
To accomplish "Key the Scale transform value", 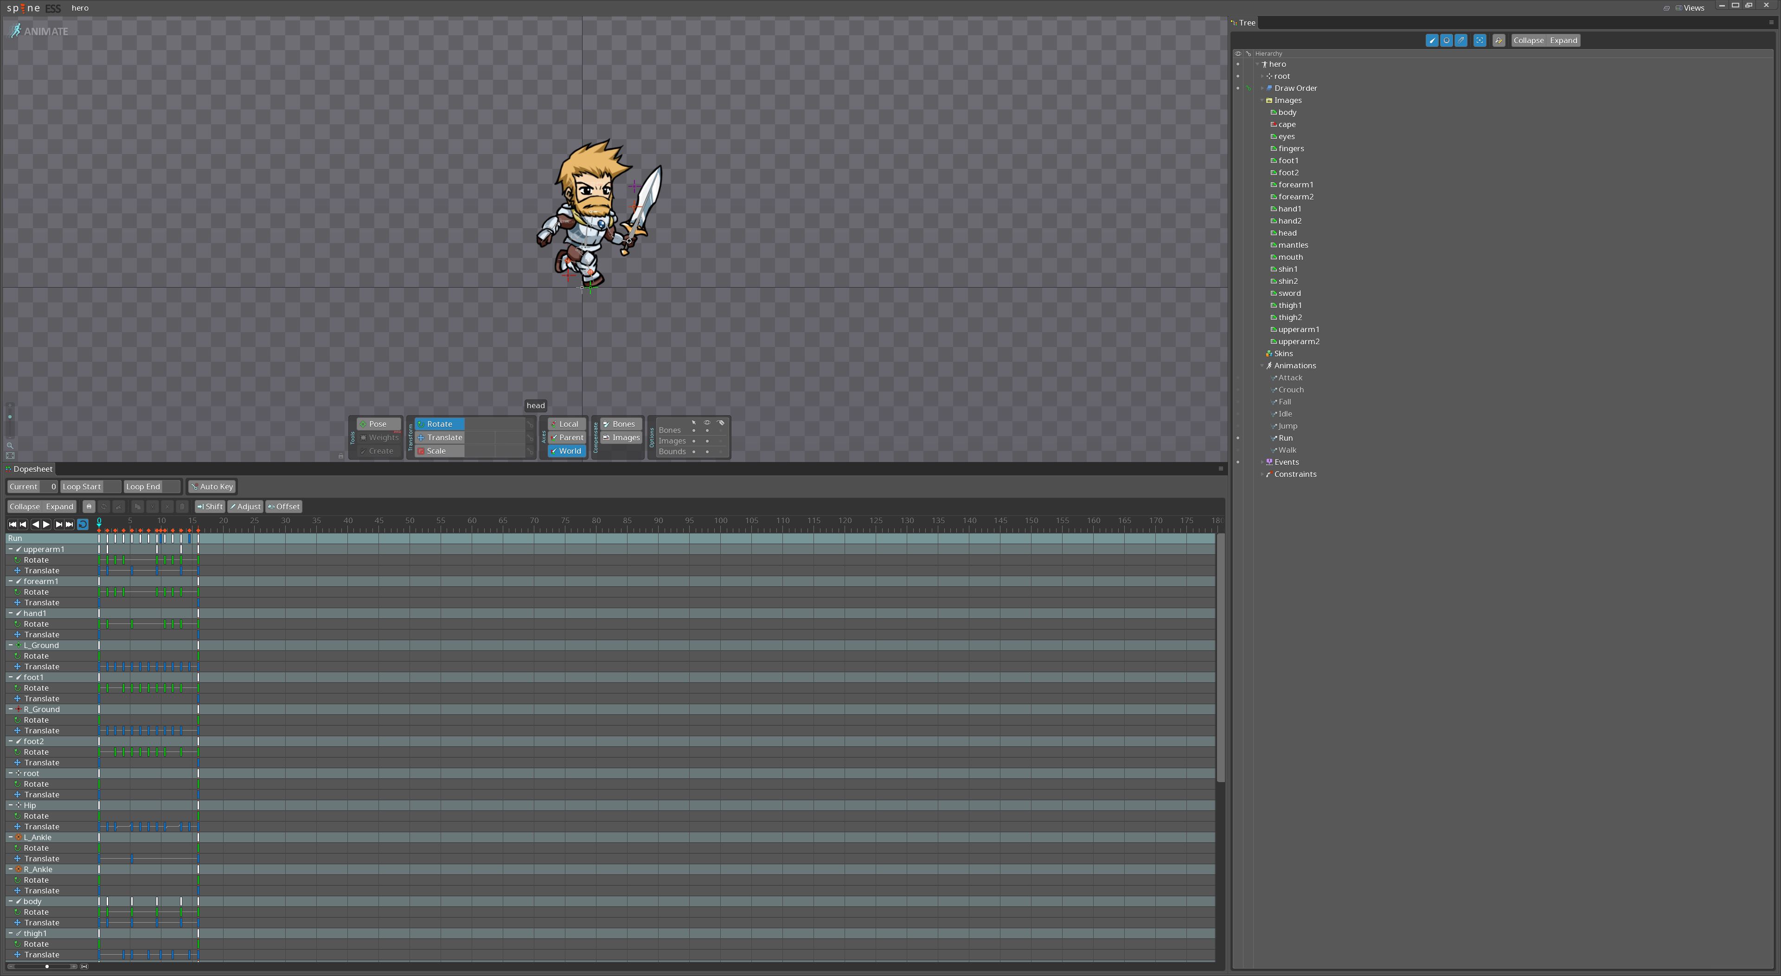I will pos(530,451).
